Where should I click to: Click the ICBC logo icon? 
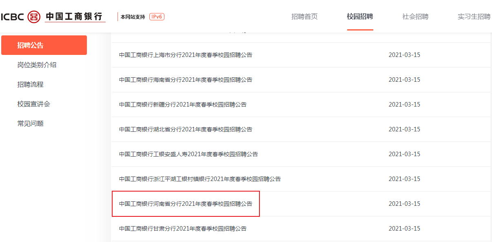tap(34, 17)
